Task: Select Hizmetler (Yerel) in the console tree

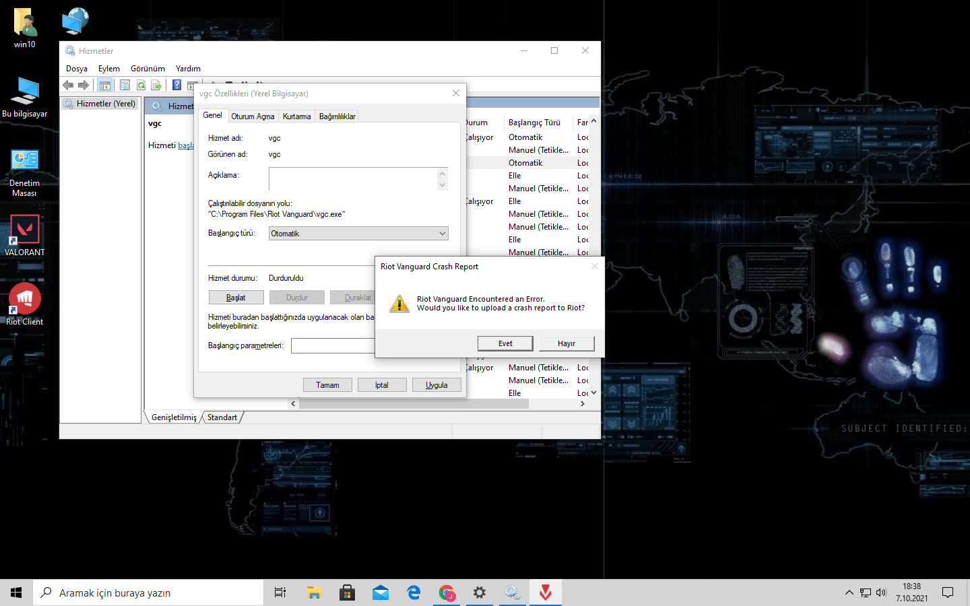Action: (x=100, y=104)
